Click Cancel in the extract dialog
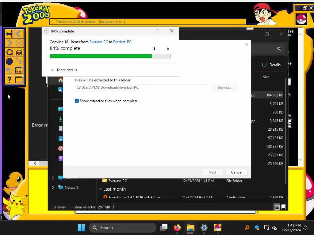Screen dimensions: 314x235 (x=236, y=172)
